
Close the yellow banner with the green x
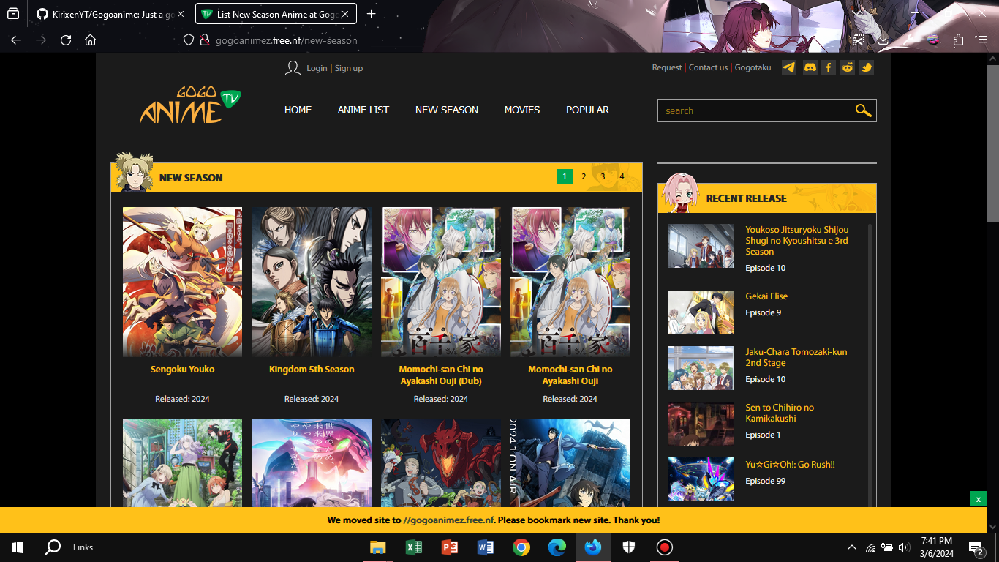click(979, 499)
